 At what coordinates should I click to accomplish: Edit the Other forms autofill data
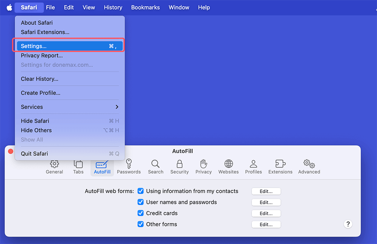266,224
